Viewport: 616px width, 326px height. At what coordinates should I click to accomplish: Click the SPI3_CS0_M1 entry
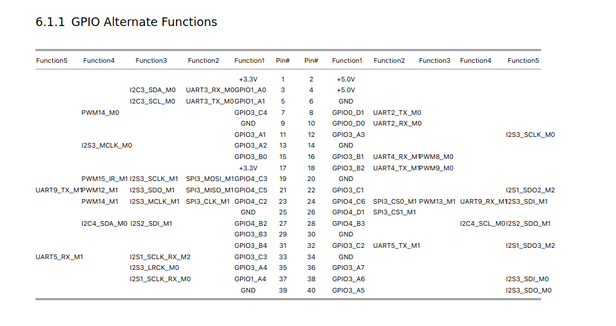click(395, 201)
